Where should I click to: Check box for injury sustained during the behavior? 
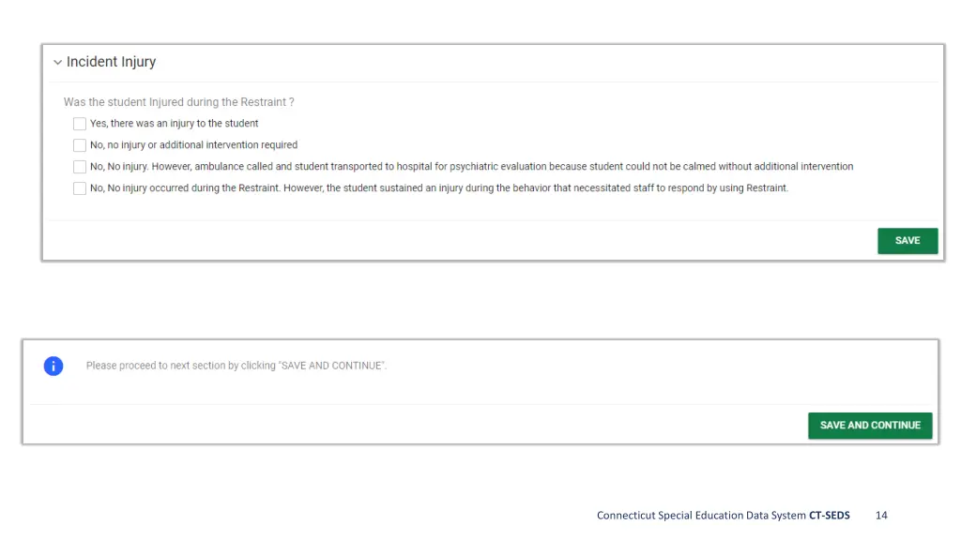tap(80, 187)
